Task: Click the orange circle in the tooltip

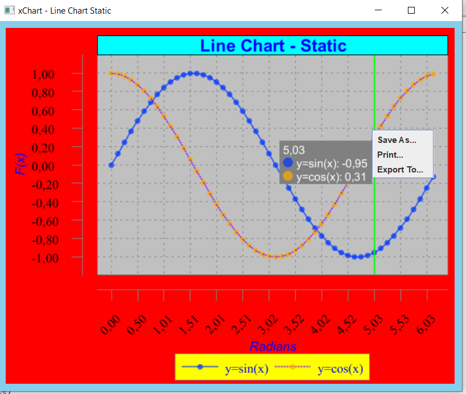Action: [x=288, y=176]
